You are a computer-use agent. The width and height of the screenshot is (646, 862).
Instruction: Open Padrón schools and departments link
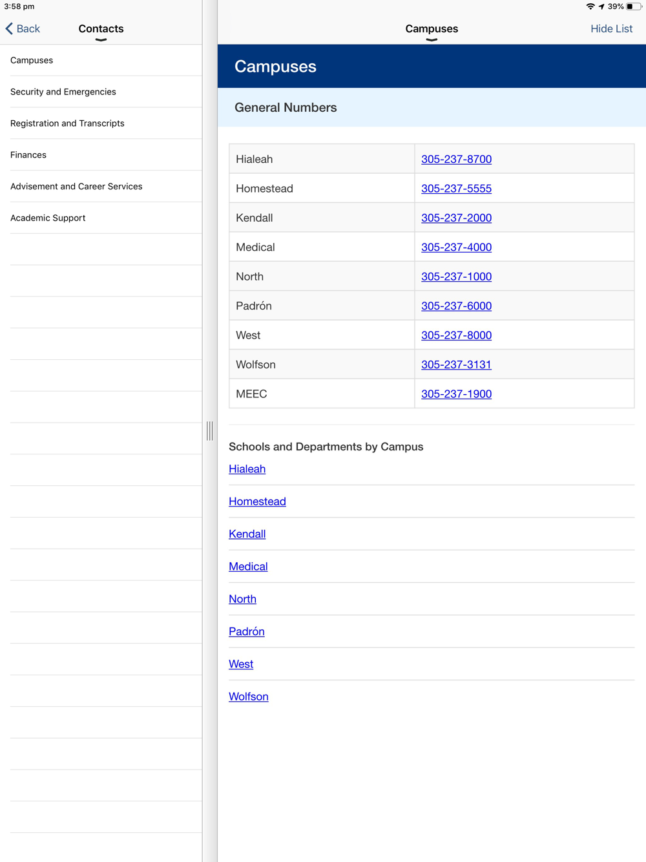[x=246, y=631]
